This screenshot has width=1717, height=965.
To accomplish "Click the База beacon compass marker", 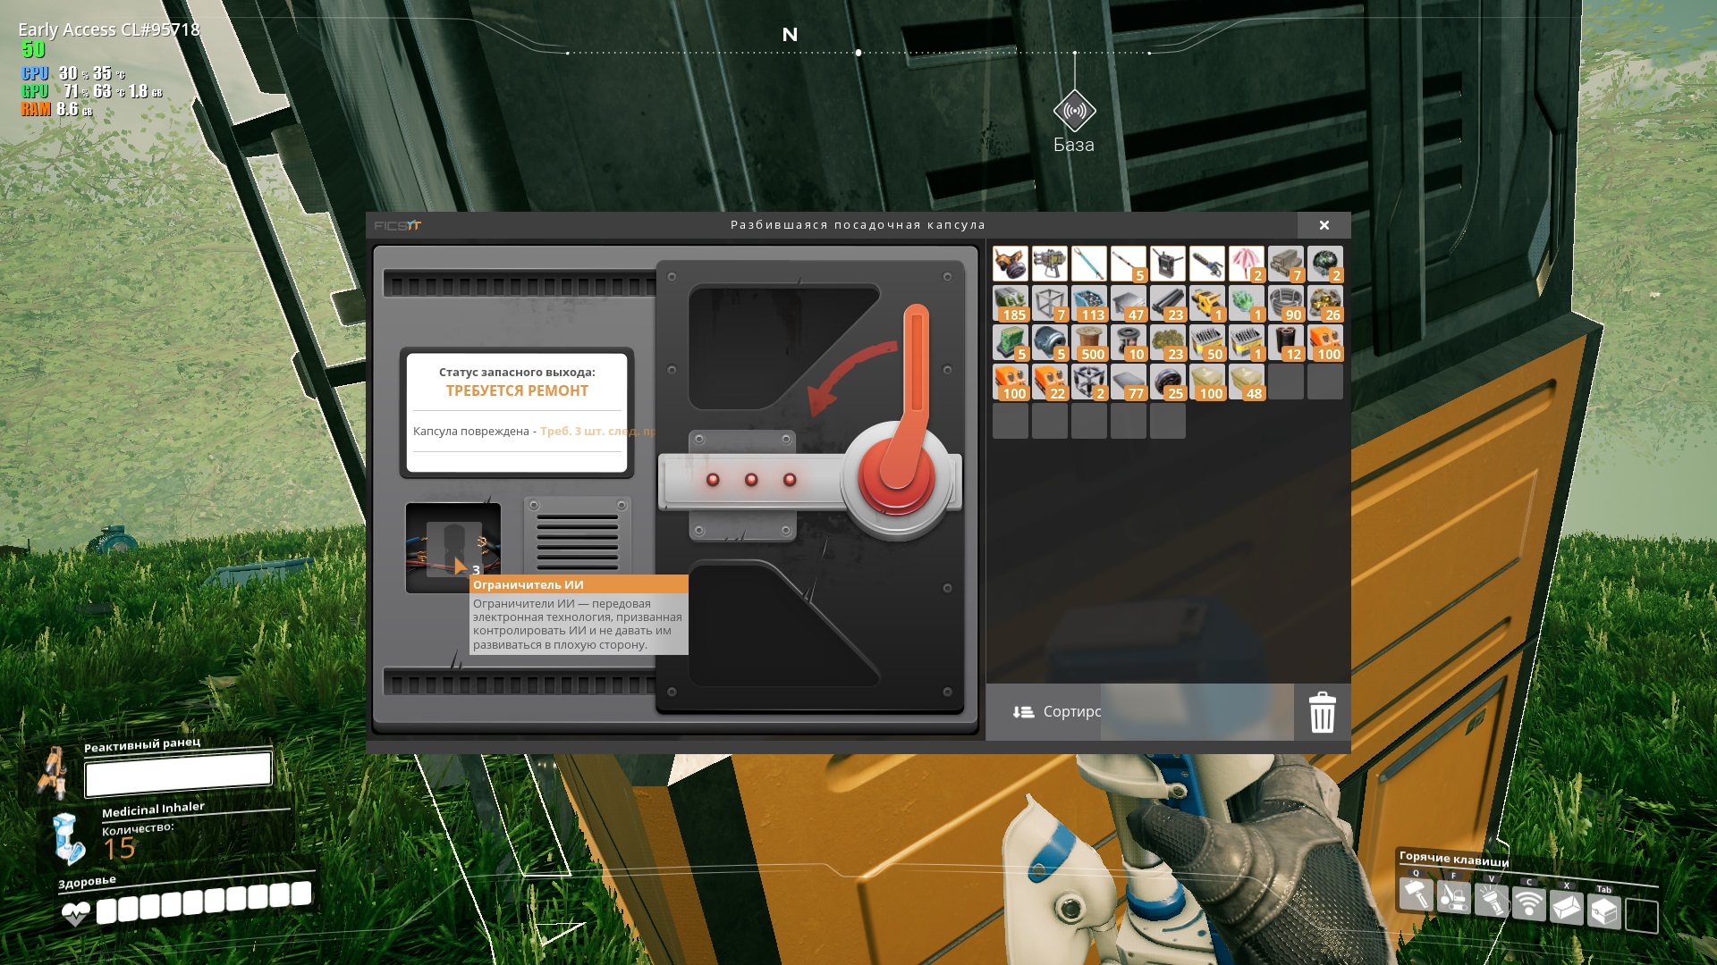I will tap(1074, 112).
